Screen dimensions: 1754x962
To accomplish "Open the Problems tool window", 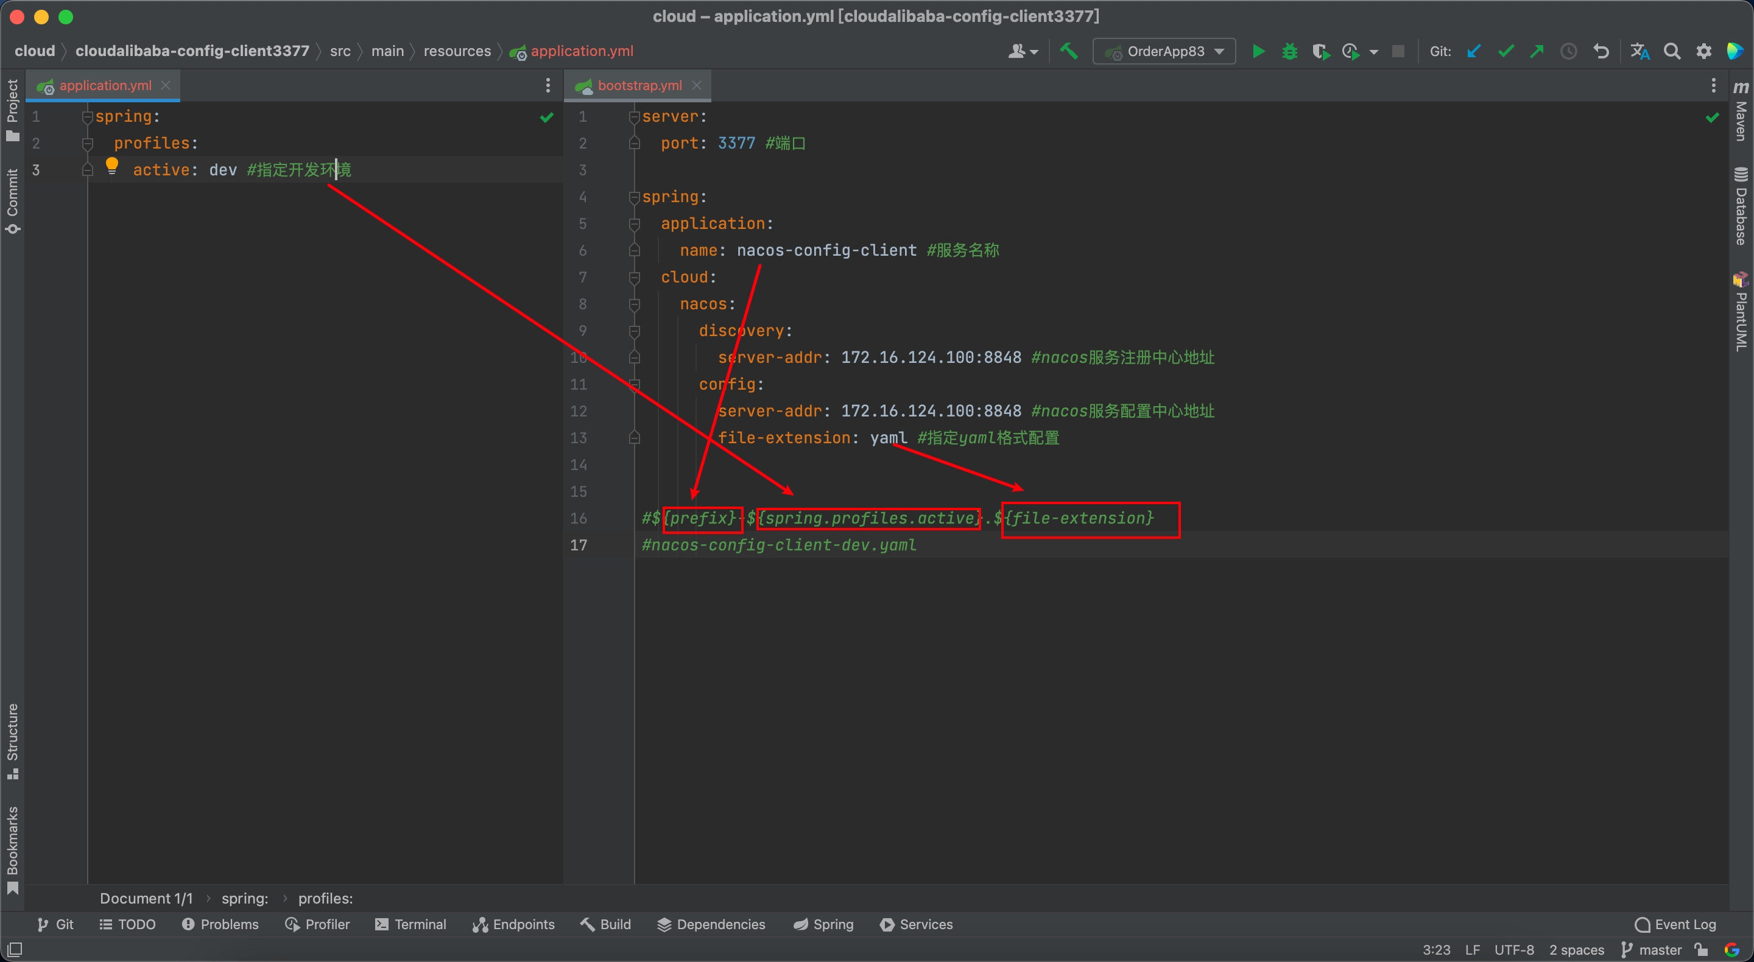I will [x=220, y=924].
